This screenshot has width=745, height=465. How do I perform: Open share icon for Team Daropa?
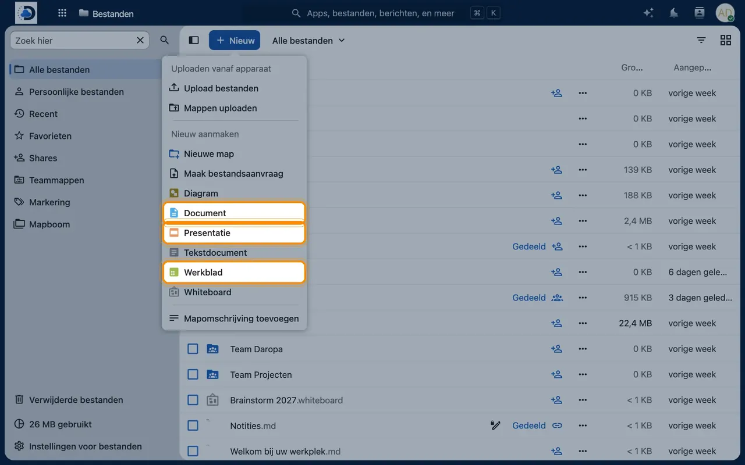pyautogui.click(x=557, y=349)
